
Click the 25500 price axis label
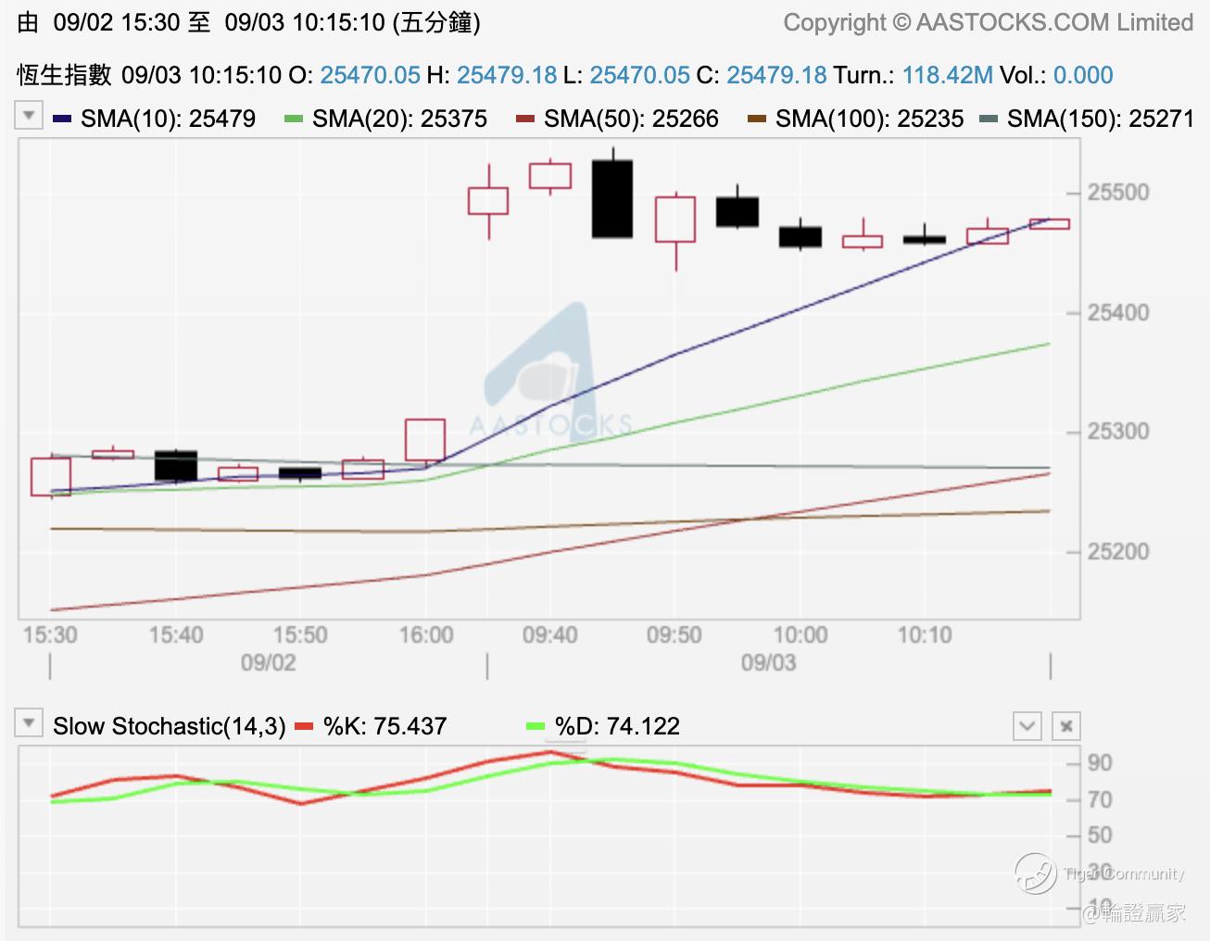coord(1117,193)
